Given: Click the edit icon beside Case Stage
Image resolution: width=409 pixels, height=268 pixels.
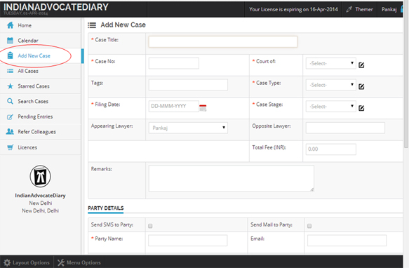Looking at the screenshot, I should click(x=361, y=108).
